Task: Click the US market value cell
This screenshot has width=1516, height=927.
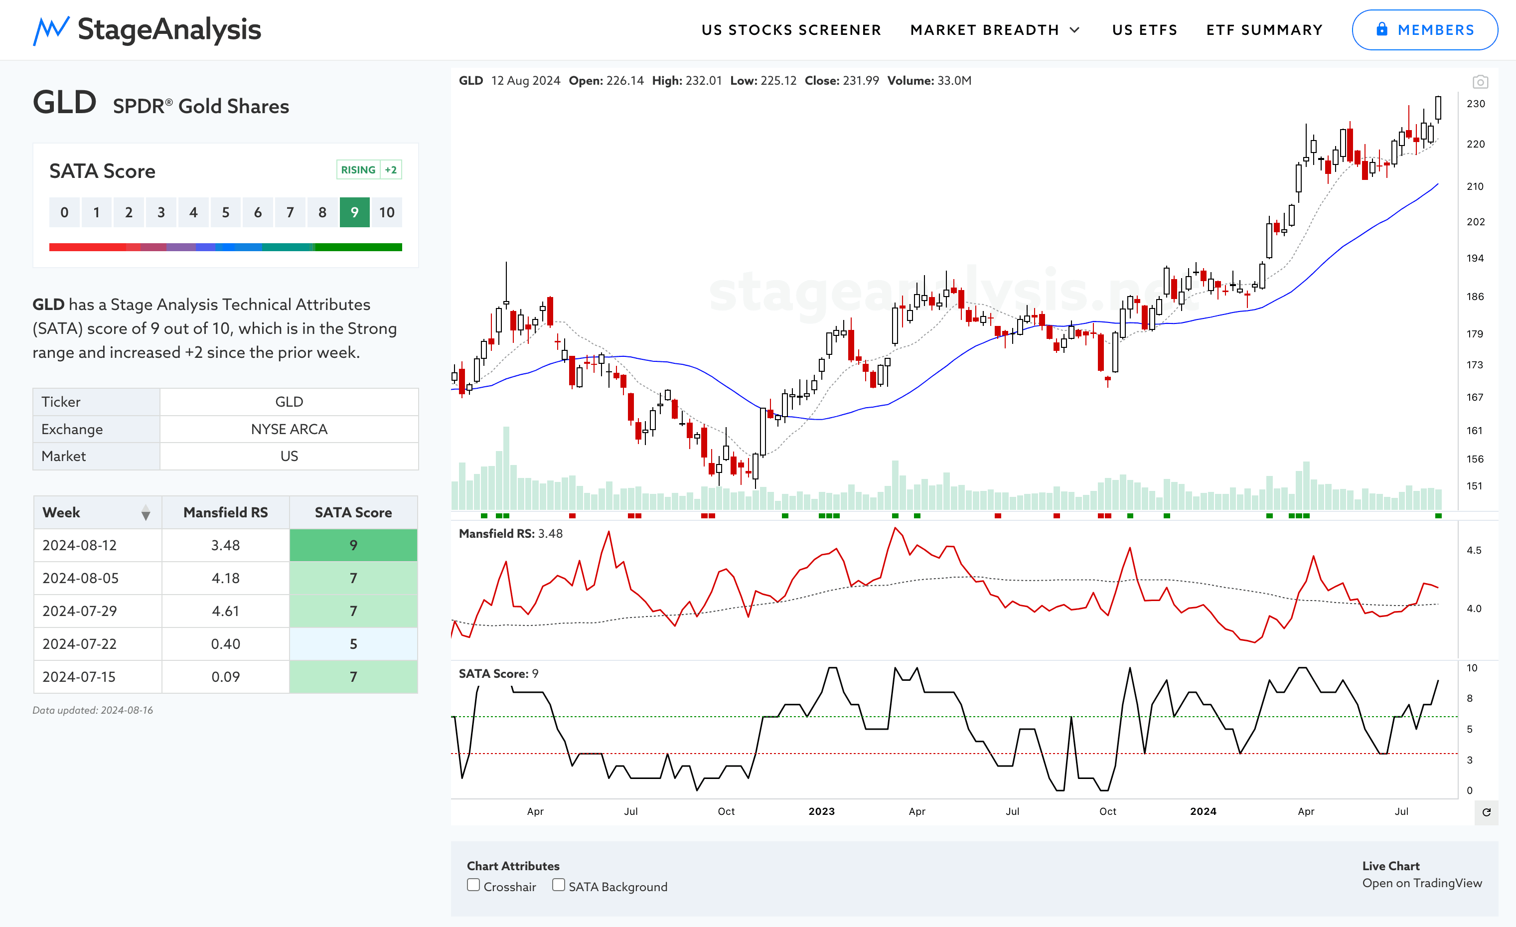Action: point(289,456)
